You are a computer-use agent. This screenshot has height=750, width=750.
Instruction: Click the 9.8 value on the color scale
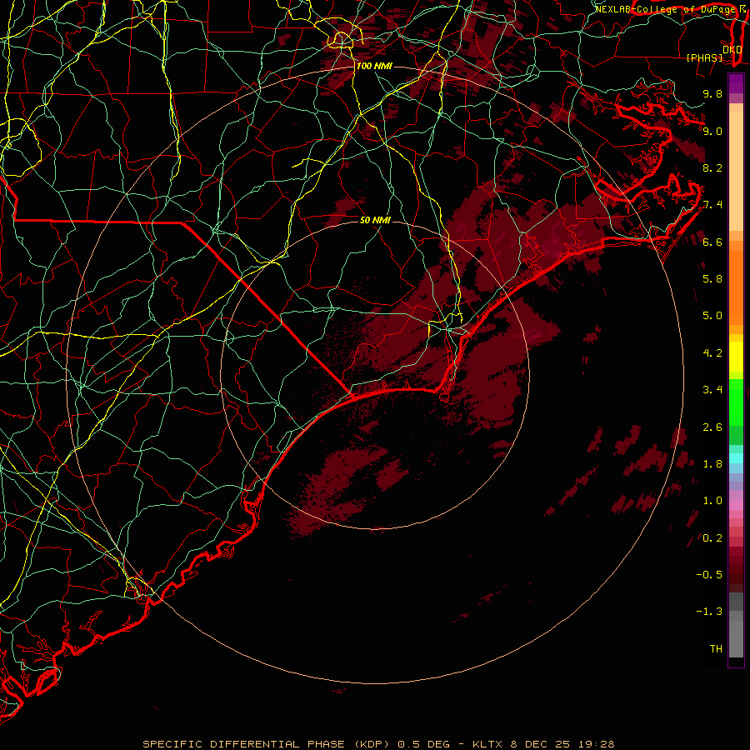[x=712, y=93]
